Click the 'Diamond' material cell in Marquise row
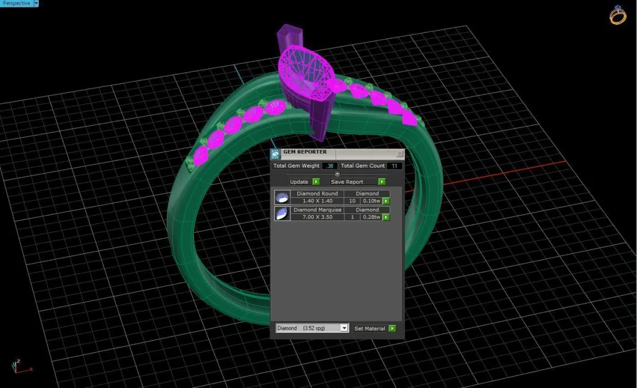The width and height of the screenshot is (637, 388). [x=367, y=210]
